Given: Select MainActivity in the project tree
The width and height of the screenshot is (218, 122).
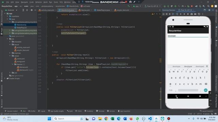Looking at the screenshot, I should [x=21, y=25].
